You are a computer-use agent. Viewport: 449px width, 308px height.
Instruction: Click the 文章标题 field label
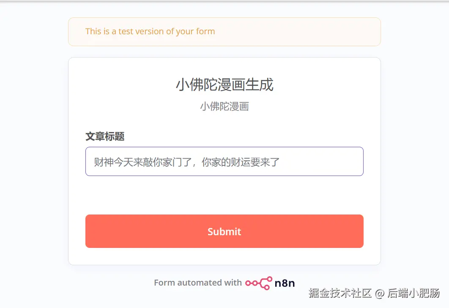coord(105,136)
